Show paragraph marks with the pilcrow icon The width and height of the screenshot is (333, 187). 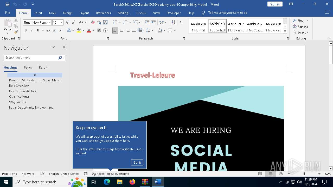[181, 23]
